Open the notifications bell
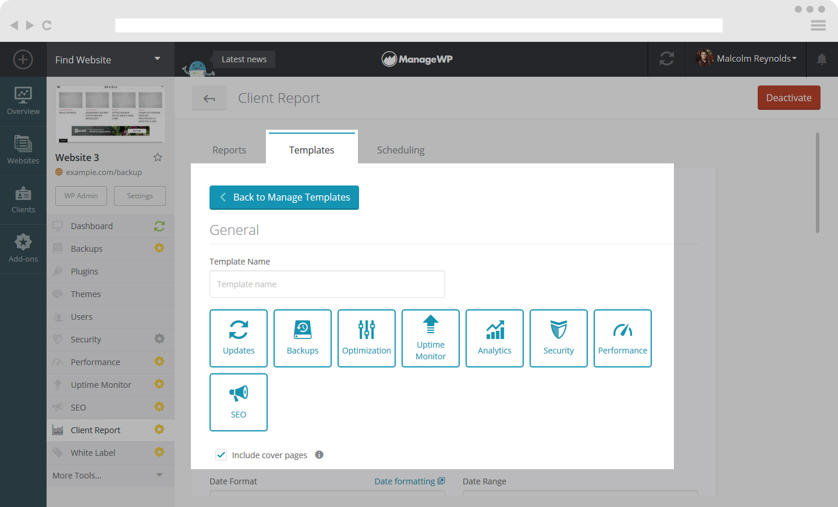Screen dimensions: 838x507 (822, 59)
